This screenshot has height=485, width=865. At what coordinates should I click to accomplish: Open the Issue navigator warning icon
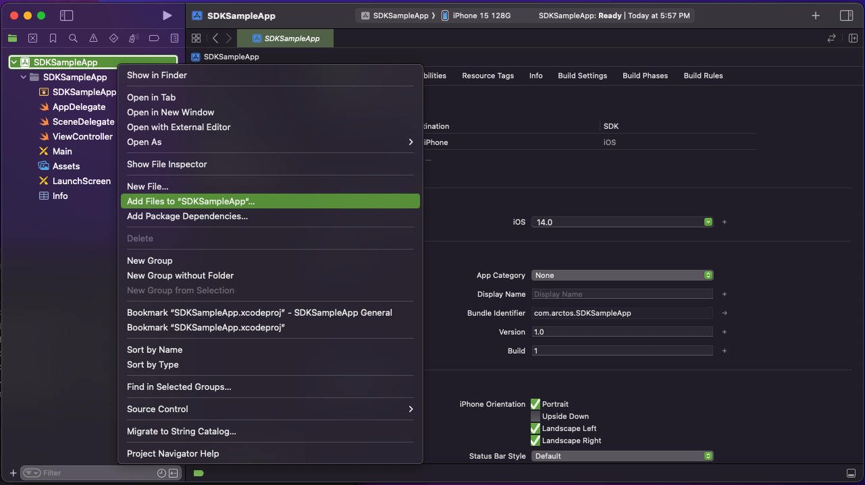pos(93,38)
